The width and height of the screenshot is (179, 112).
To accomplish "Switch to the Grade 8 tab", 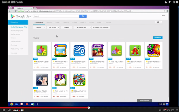I will [108, 23].
